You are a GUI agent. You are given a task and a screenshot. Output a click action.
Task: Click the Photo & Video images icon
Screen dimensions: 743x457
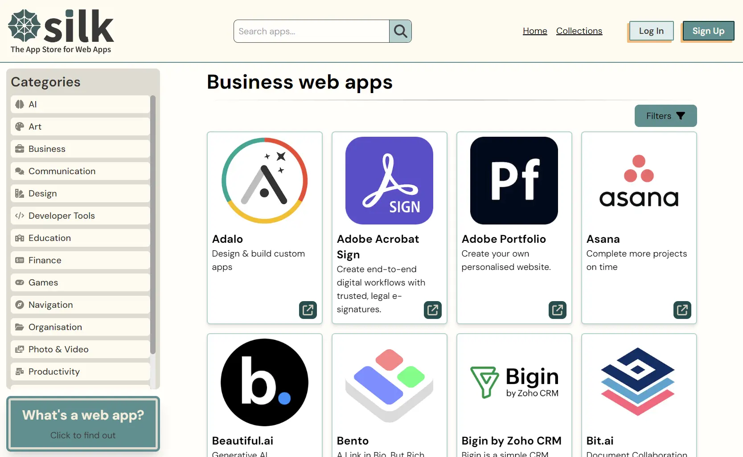pos(20,349)
